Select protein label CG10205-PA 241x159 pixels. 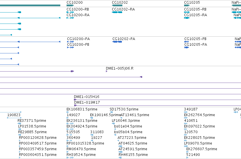tap(196, 45)
